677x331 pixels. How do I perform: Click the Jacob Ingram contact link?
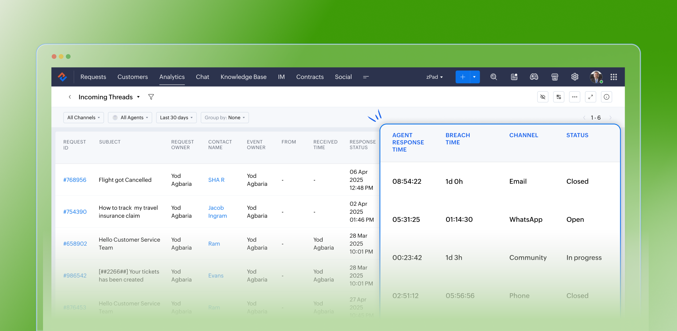tap(217, 212)
